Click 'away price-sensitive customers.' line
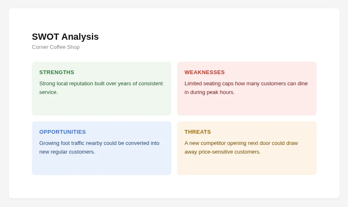The width and height of the screenshot is (348, 207). point(223,152)
